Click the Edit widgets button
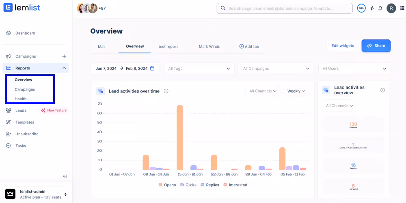The width and height of the screenshot is (406, 203). (x=343, y=46)
